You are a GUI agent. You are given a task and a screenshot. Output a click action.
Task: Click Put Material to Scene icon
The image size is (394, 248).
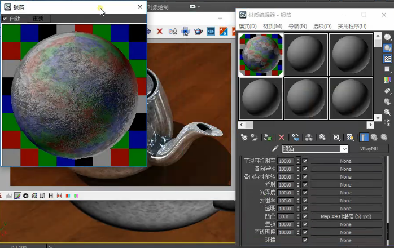point(254,138)
